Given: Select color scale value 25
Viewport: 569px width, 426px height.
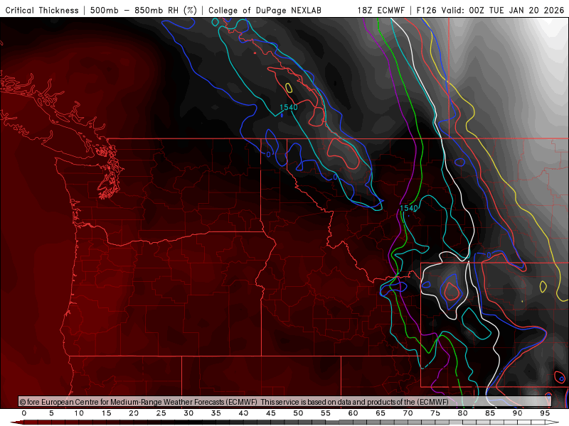Looking at the screenshot, I should [161, 413].
